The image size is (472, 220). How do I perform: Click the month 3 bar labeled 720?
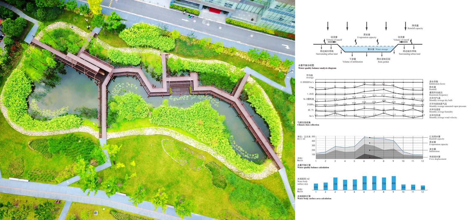click(x=335, y=184)
